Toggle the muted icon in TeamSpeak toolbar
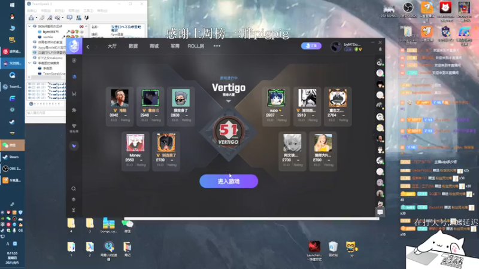Image resolution: width=479 pixels, height=269 pixels. (57, 18)
